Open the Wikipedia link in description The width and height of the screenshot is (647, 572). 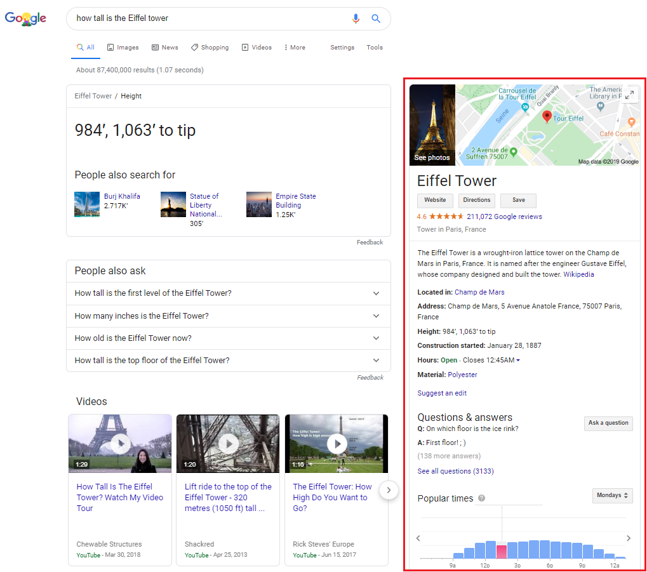(578, 275)
